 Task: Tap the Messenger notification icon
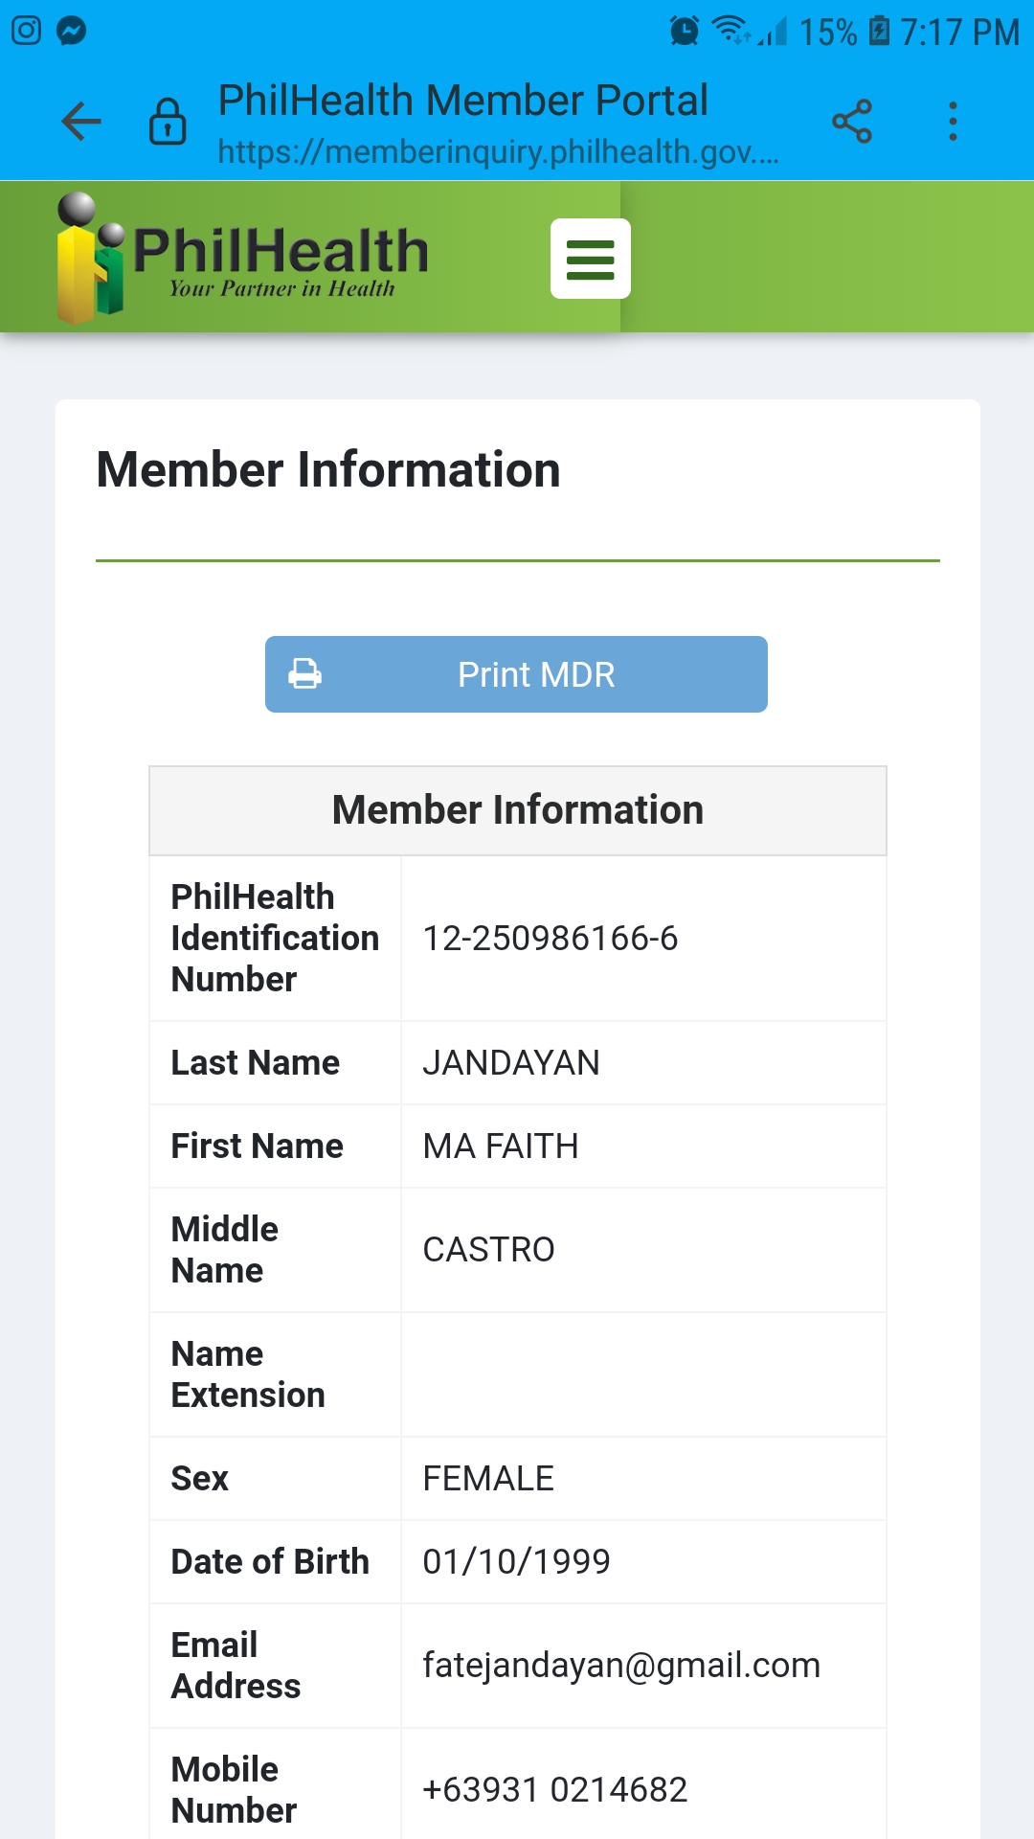72,31
